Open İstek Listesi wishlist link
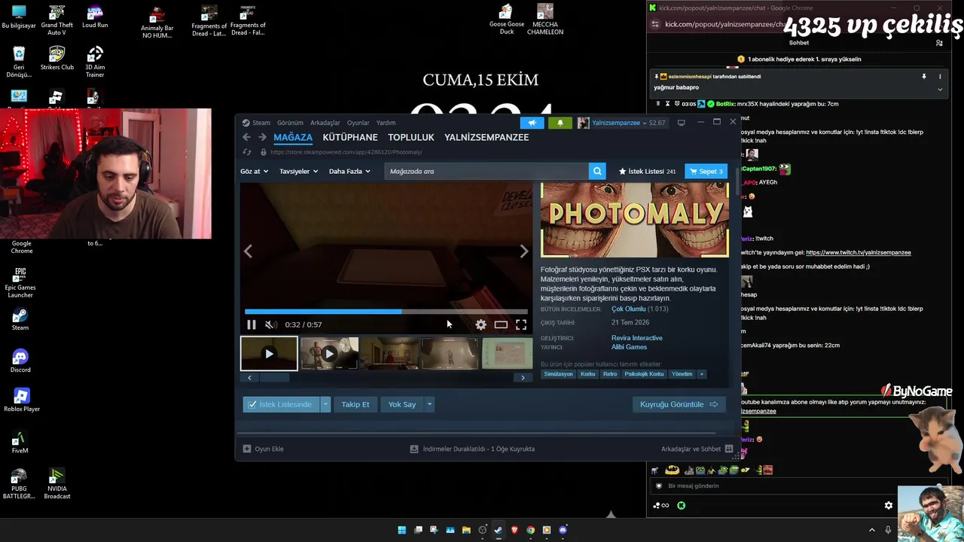The width and height of the screenshot is (964, 542). coord(647,172)
